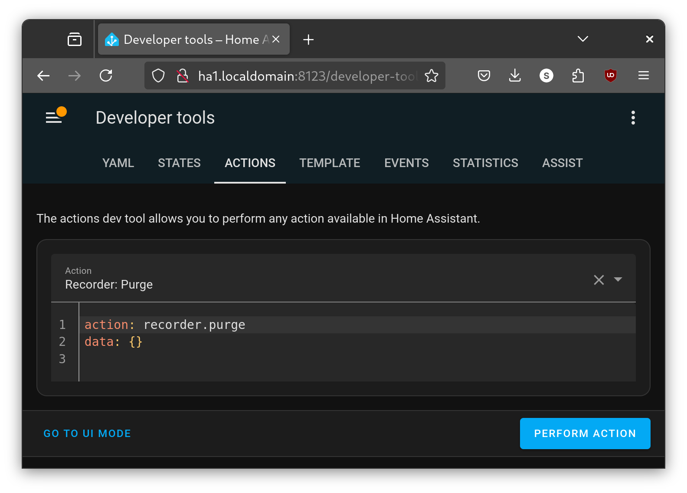Screen dimensions: 687x493
Task: Open Firefox extensions puzzle icon
Action: tap(578, 76)
